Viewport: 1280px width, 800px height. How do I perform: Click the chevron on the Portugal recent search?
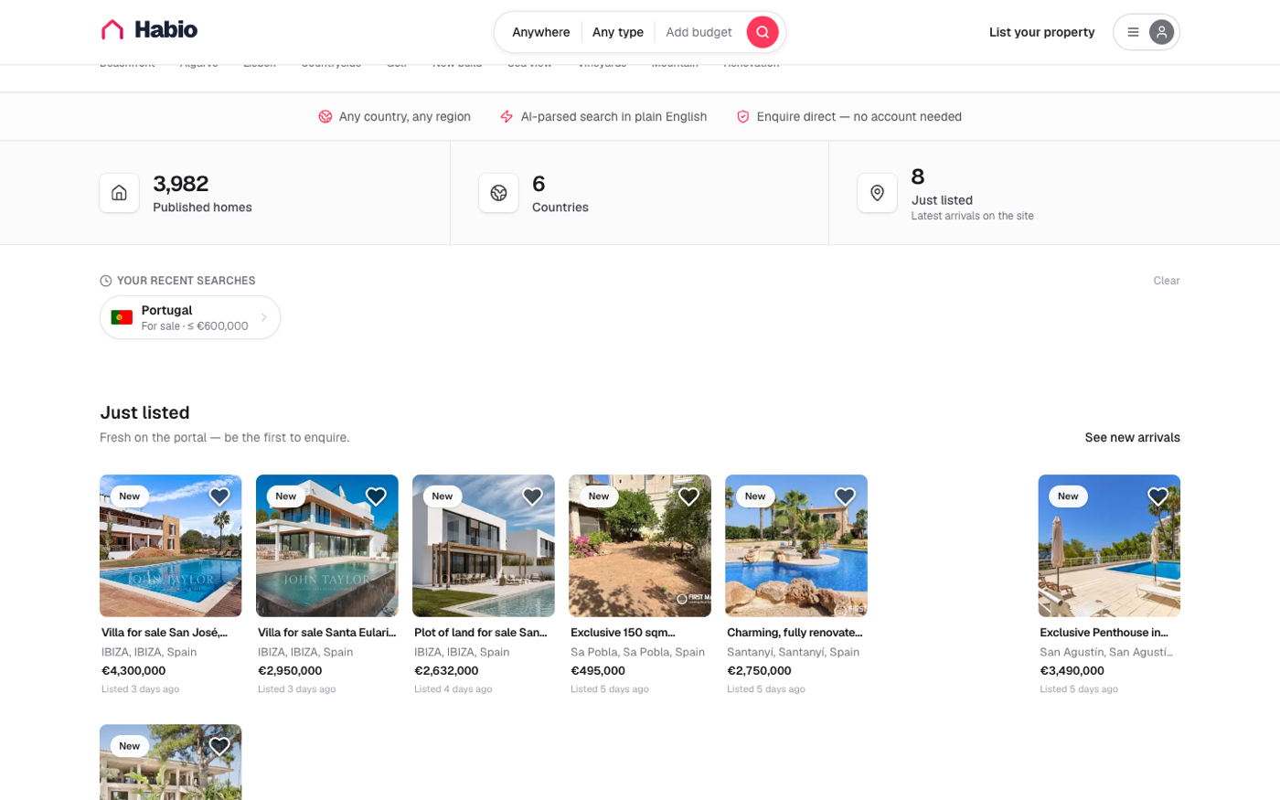pos(264,317)
